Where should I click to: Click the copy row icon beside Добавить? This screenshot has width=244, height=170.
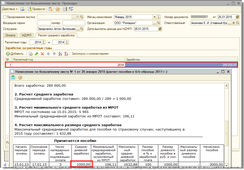31,54
